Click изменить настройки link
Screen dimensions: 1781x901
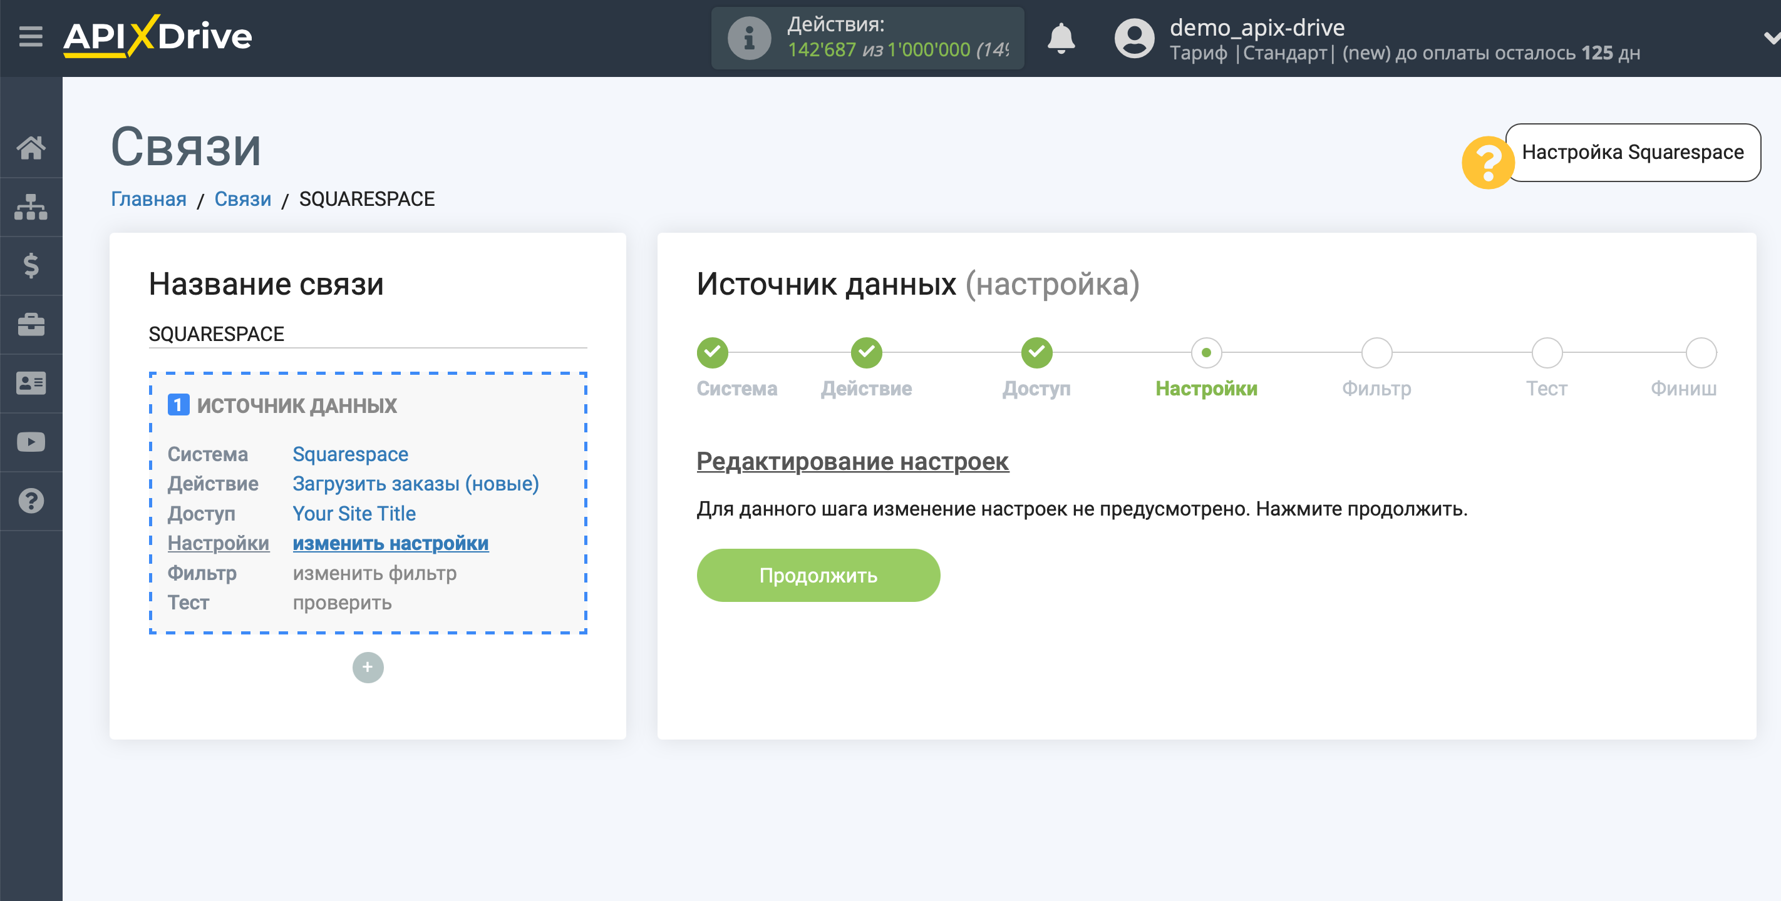[391, 544]
